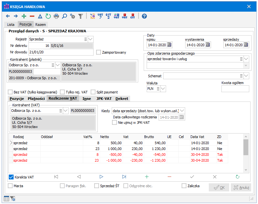This screenshot has width=258, height=204.
Task: Open calendar for data wpisu
Action: pos(169,45)
